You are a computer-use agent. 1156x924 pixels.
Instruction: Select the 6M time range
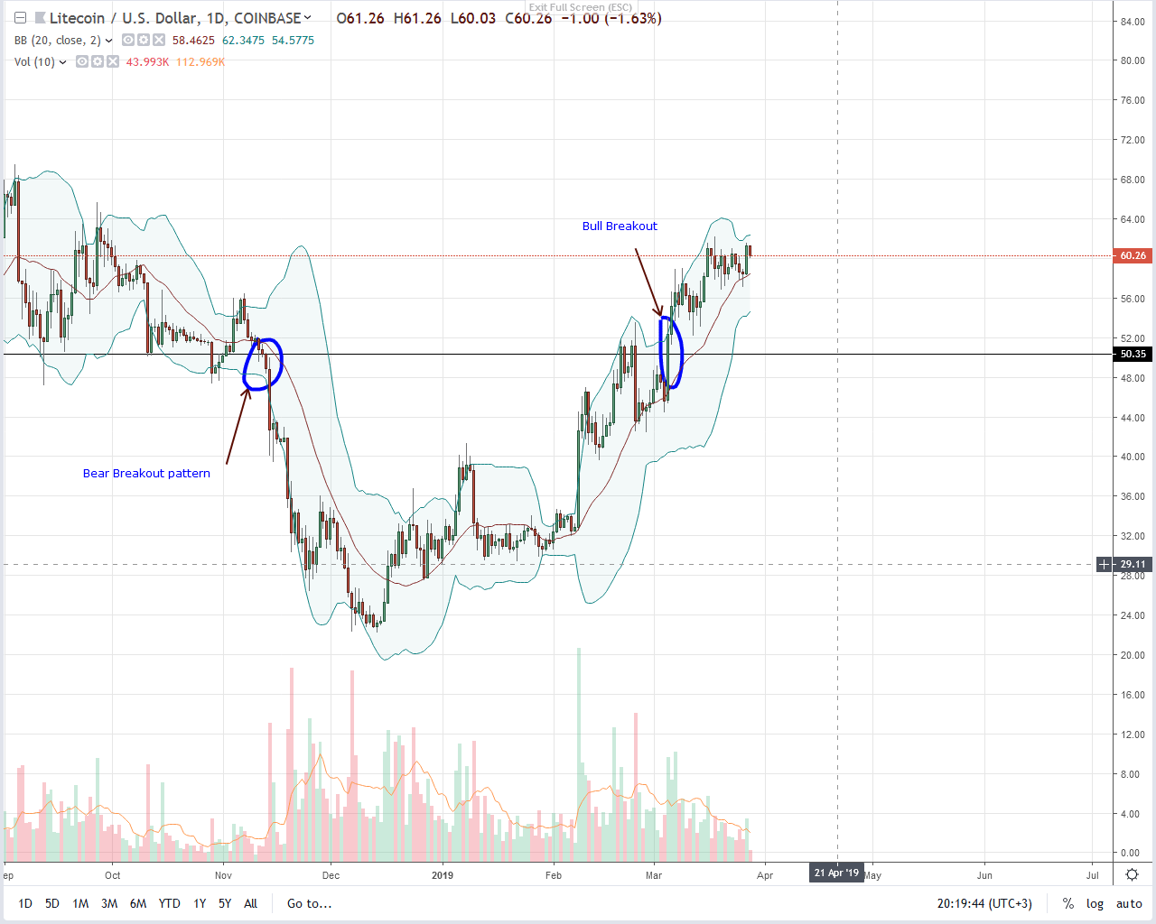coord(138,903)
